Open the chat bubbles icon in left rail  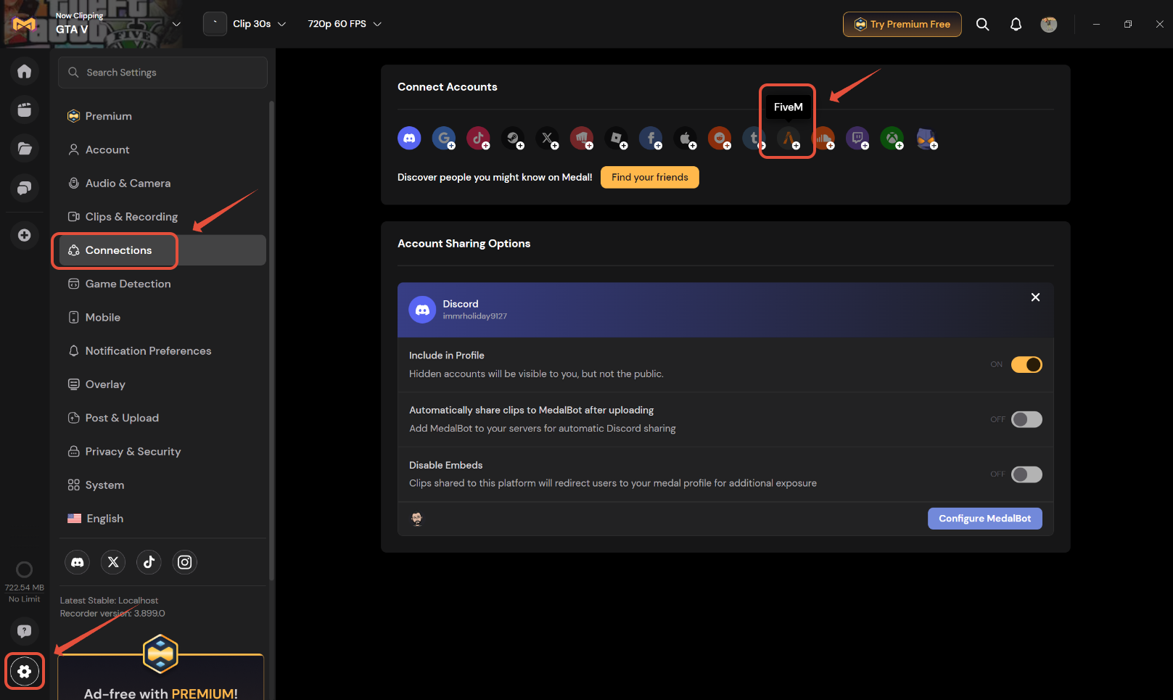25,188
